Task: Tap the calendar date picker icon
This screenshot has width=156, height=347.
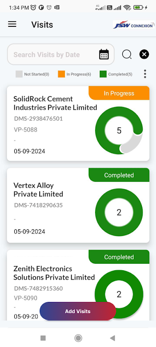Action: [104, 54]
